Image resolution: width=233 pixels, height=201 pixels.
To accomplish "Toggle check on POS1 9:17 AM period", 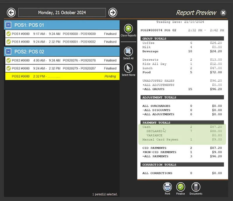I will coord(9,34).
